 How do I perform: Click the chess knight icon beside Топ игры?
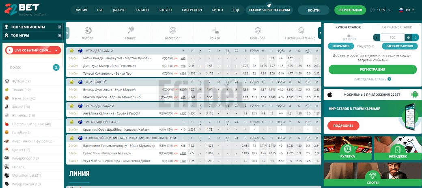pyautogui.click(x=7, y=35)
